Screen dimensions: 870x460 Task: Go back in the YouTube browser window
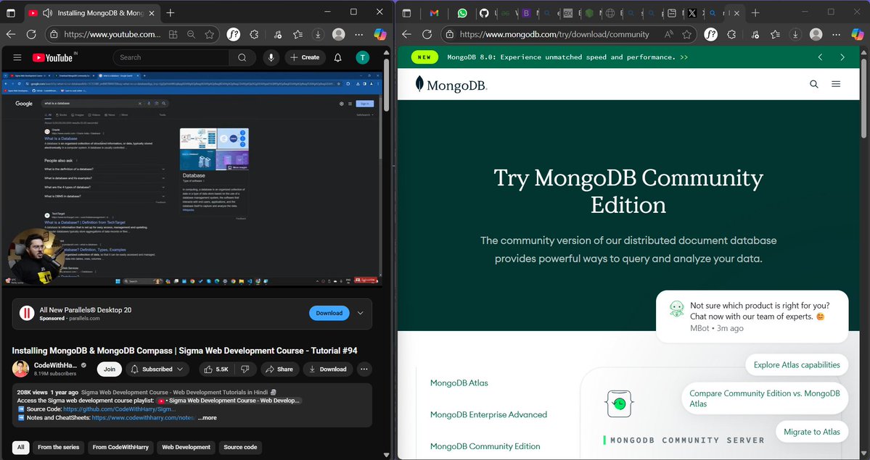pyautogui.click(x=11, y=34)
